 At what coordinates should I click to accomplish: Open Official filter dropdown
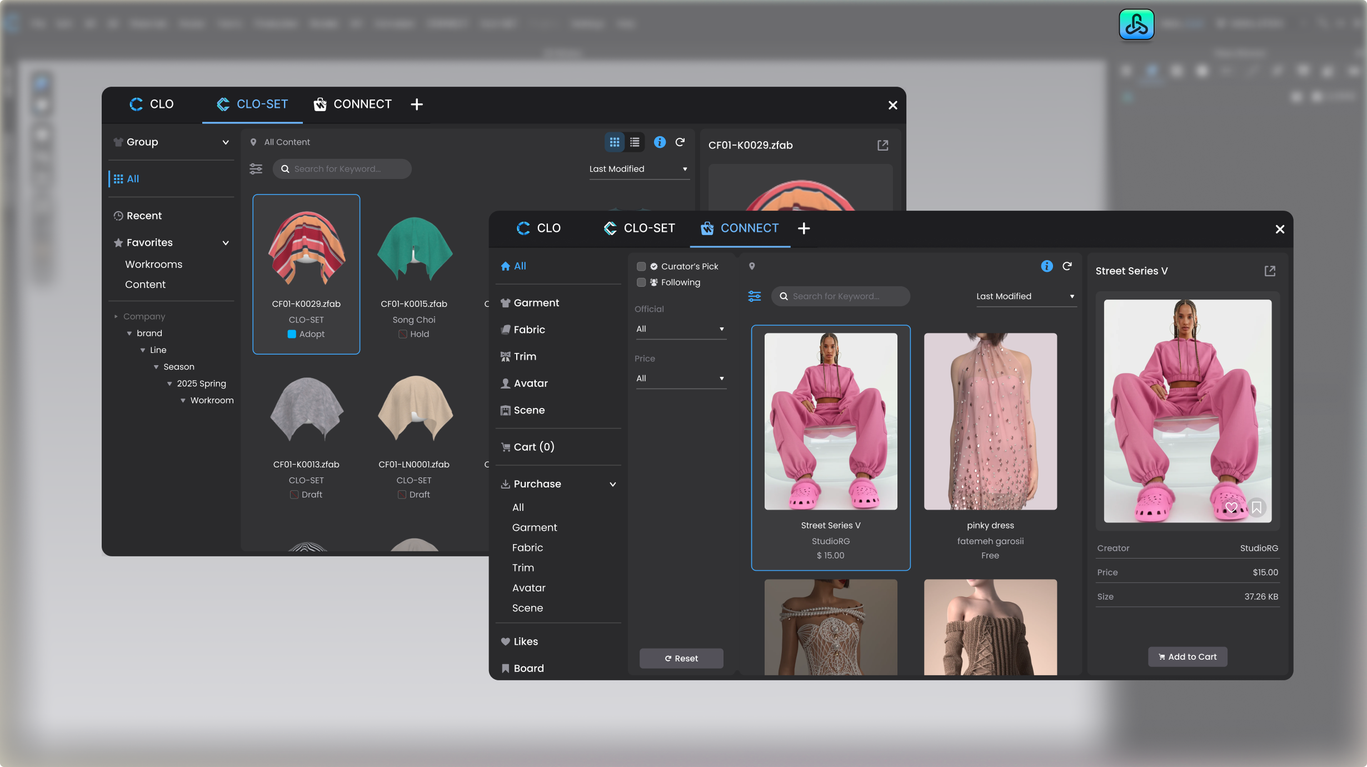681,329
